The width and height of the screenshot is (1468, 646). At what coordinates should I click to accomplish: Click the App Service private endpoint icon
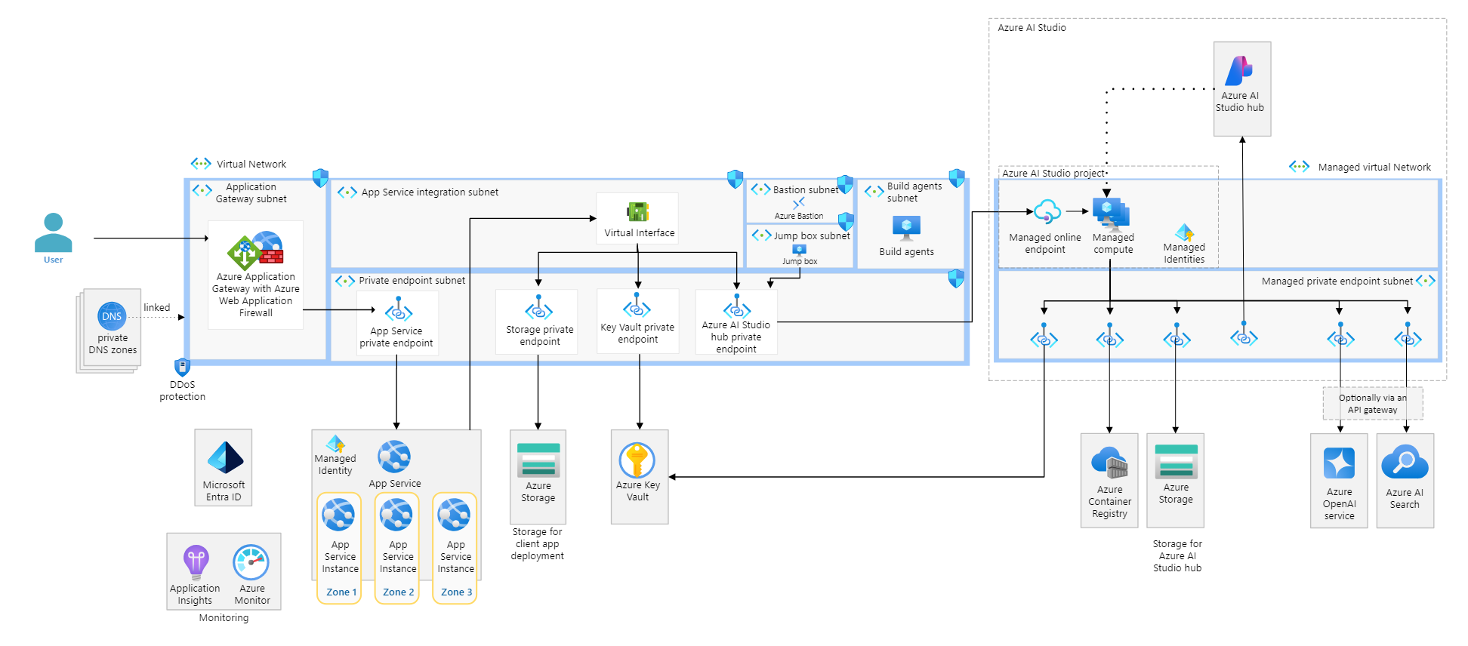click(398, 311)
